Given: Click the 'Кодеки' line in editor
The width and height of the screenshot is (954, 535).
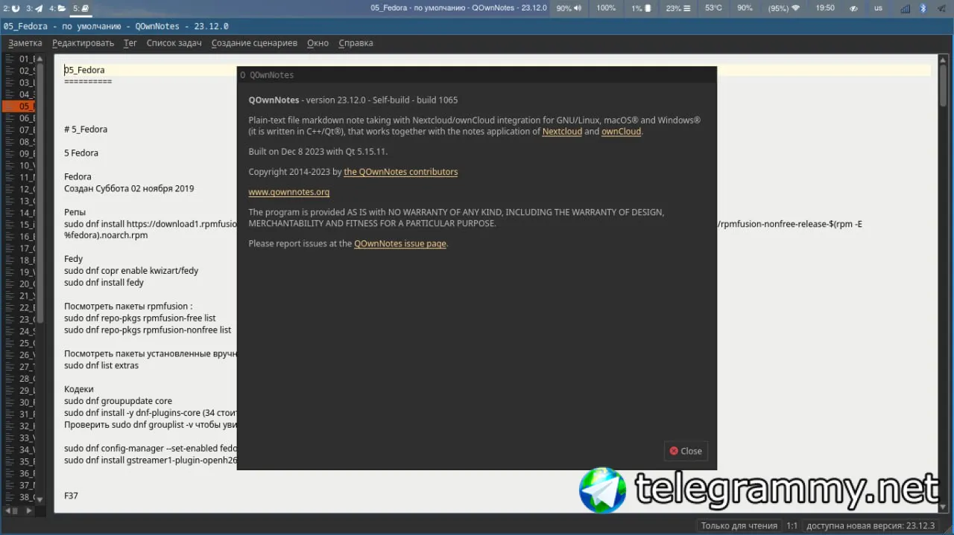Looking at the screenshot, I should 79,389.
